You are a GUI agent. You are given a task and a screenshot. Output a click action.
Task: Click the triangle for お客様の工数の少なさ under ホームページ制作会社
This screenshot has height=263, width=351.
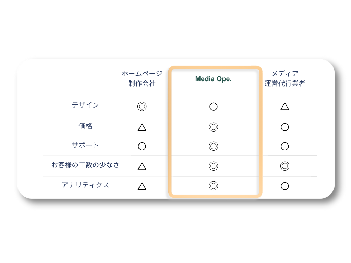pyautogui.click(x=142, y=166)
